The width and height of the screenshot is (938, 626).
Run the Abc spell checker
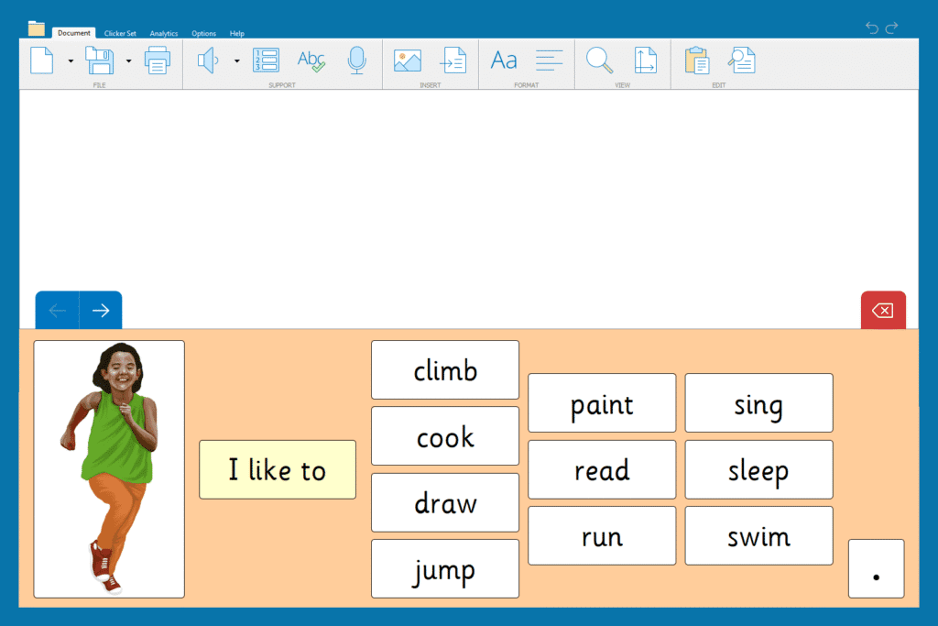[311, 60]
